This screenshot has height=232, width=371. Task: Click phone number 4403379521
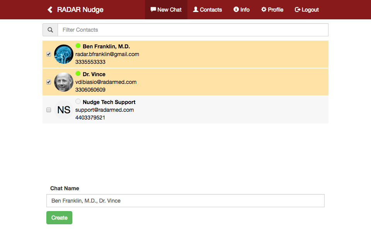point(90,118)
